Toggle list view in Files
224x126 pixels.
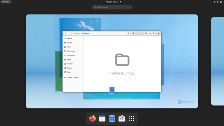(146, 33)
